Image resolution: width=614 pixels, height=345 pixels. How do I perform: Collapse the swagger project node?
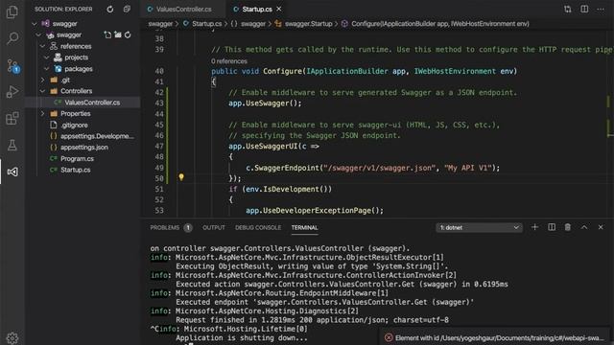(x=38, y=35)
